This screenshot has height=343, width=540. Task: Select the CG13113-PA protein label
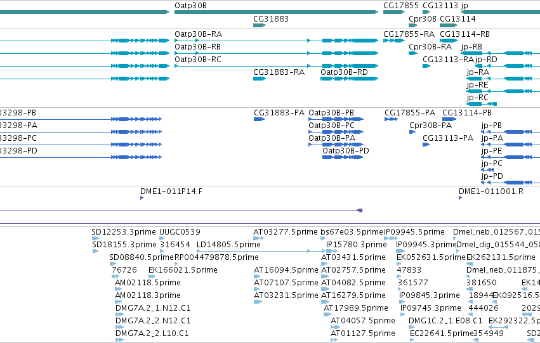(x=448, y=138)
